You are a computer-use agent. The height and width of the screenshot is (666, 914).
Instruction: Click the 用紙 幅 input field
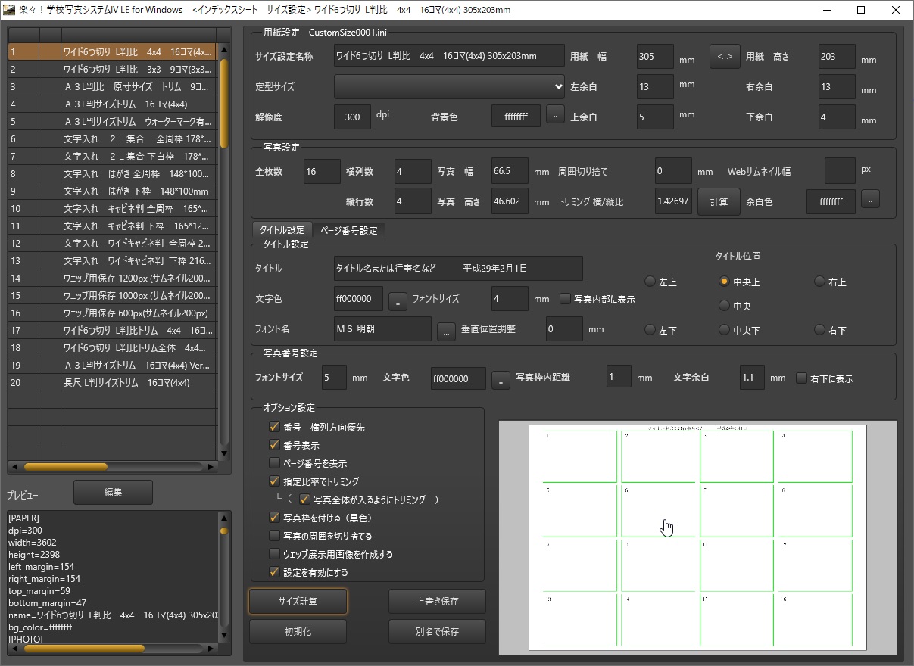click(655, 57)
